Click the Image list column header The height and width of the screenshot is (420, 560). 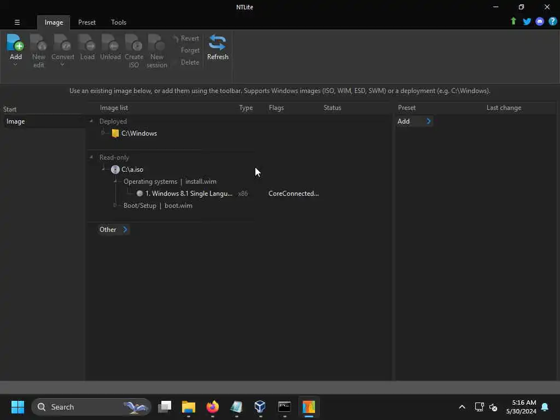tap(114, 108)
